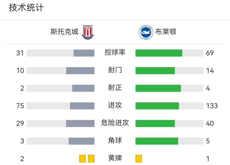Screen dimensions: 230x165
Task: Click Brighton's single yellow card icon
Action: (x=139, y=158)
